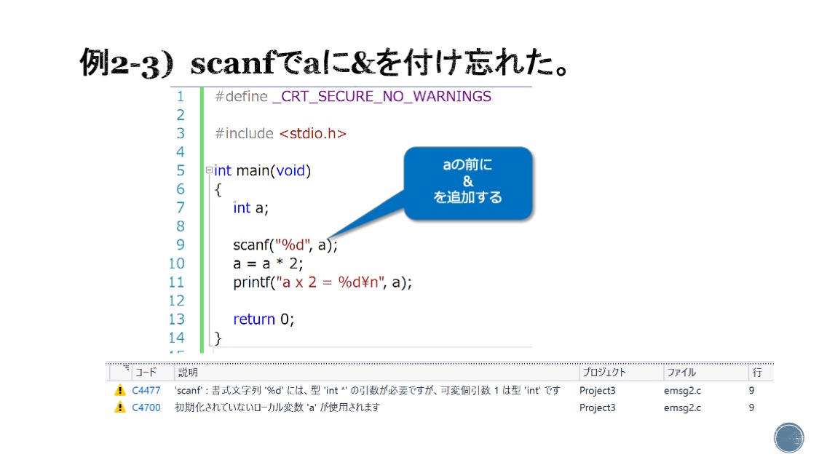The height and width of the screenshot is (465, 827).
Task: Click line value 9 in C4477 row
Action: point(751,391)
